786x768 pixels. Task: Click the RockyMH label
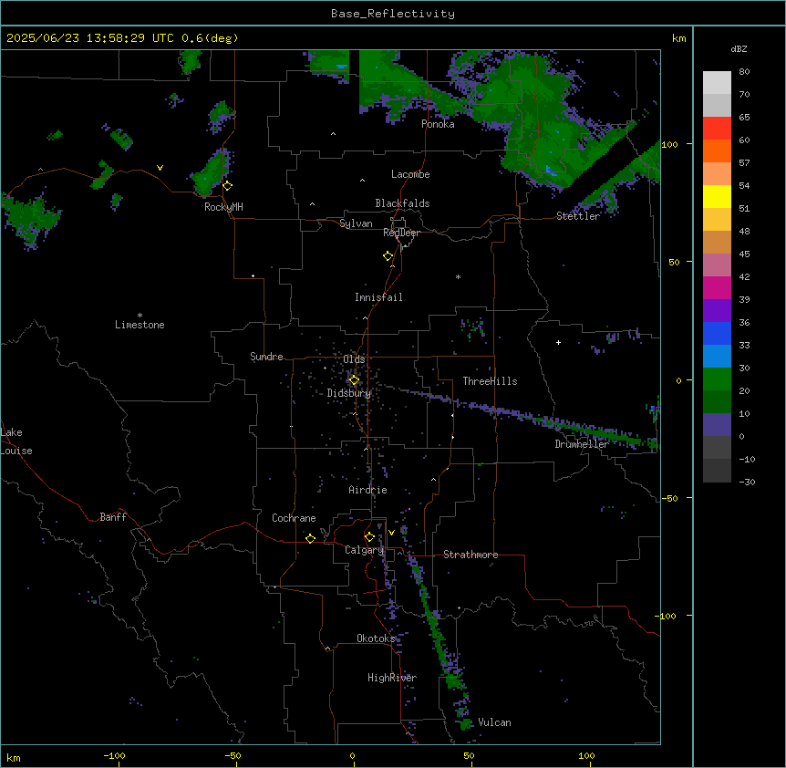click(x=223, y=207)
